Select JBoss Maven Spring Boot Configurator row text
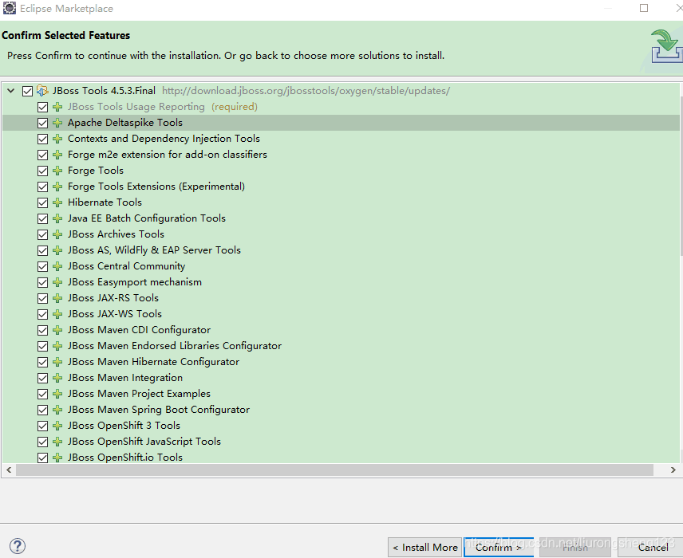The height and width of the screenshot is (558, 683). (159, 410)
